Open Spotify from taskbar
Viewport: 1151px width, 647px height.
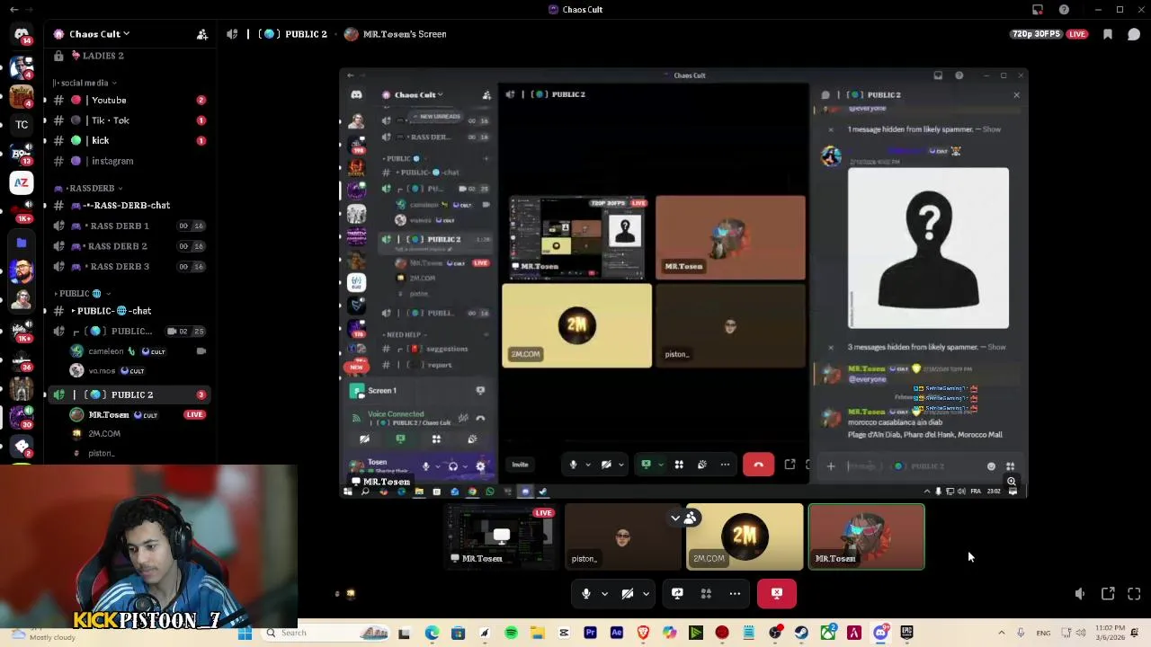coord(511,634)
